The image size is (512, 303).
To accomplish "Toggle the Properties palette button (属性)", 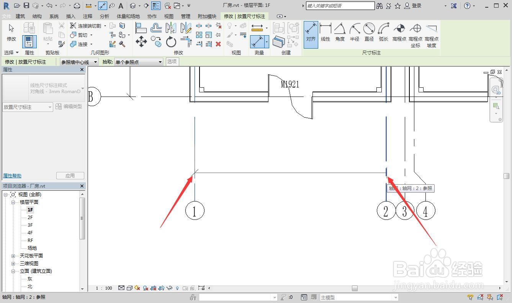I will (29, 41).
